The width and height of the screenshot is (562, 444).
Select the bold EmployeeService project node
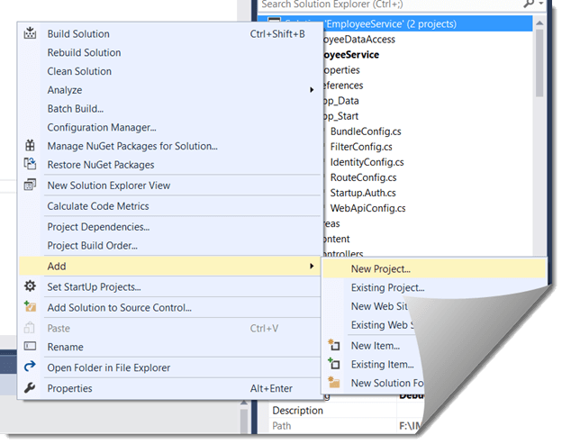[351, 54]
